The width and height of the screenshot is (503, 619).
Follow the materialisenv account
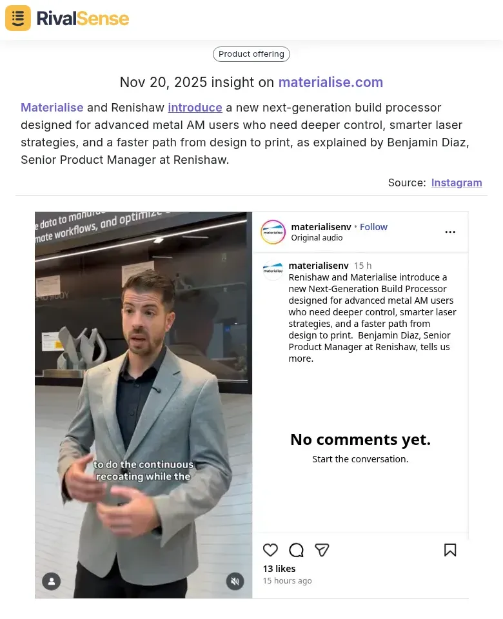tap(373, 226)
